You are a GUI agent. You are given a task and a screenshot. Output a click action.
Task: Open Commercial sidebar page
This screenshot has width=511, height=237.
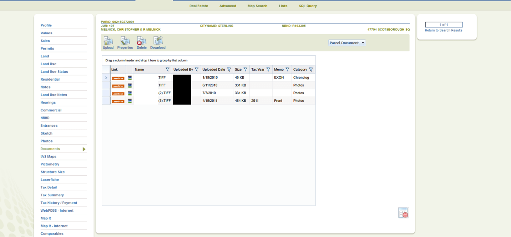51,110
